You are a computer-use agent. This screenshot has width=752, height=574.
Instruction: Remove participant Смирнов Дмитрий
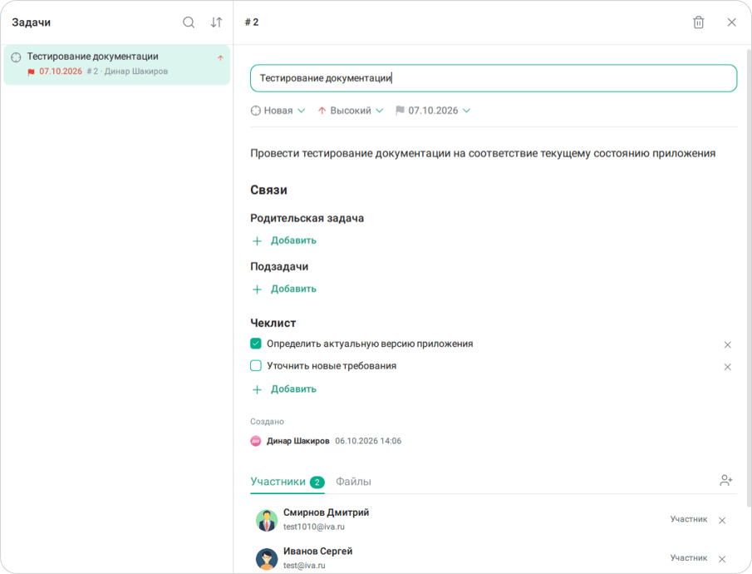point(722,520)
